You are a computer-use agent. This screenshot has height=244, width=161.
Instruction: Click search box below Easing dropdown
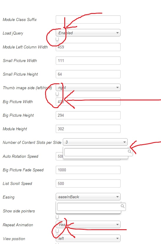tap(91, 207)
